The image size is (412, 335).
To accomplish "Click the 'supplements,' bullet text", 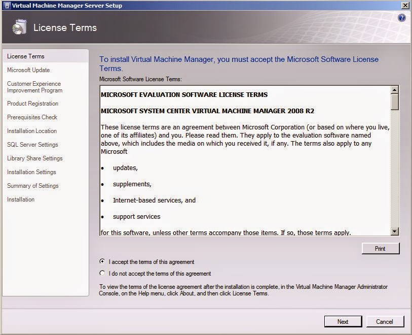I will click(x=132, y=184).
